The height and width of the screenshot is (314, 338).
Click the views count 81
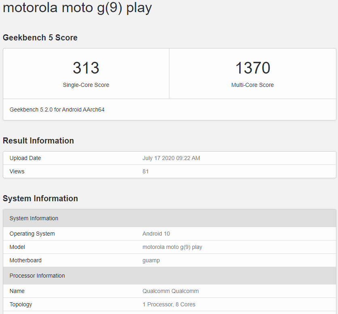(x=146, y=171)
